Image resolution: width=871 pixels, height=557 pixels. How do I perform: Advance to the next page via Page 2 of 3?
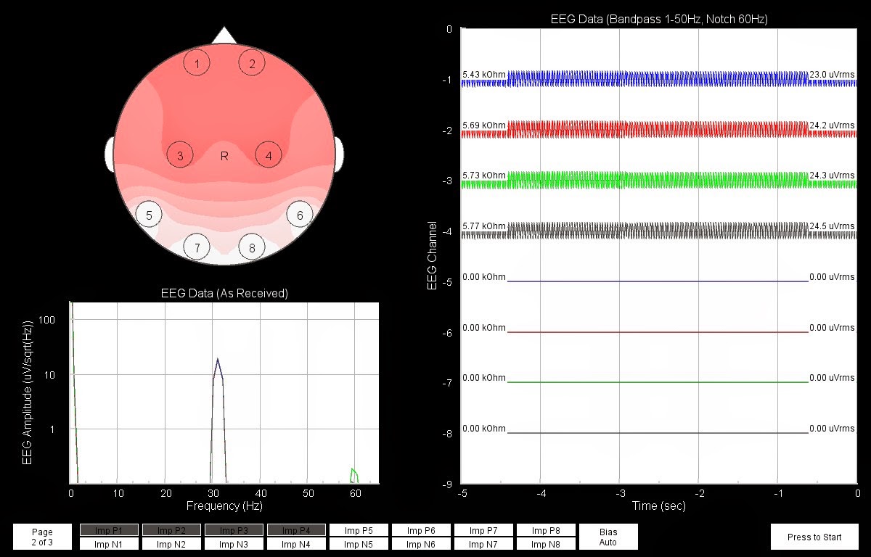[41, 537]
